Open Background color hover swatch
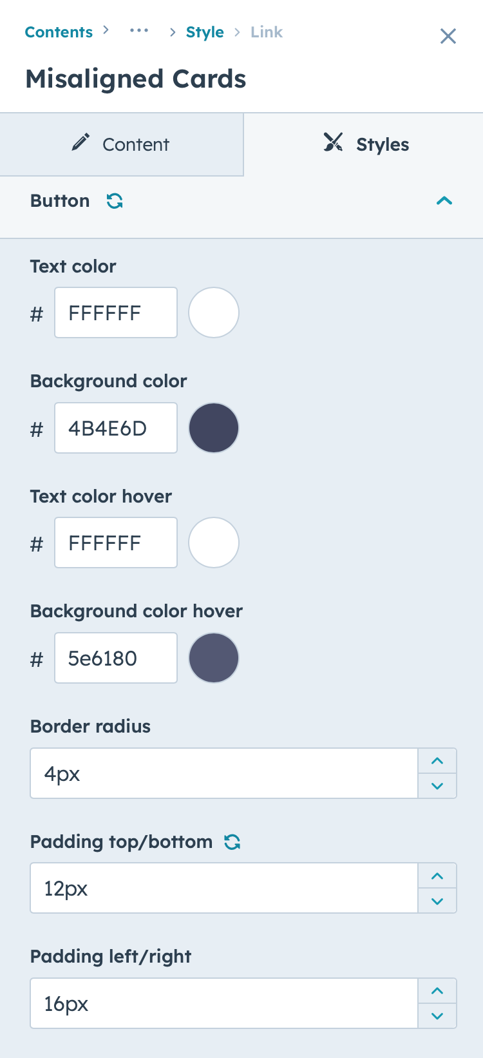The image size is (483, 1058). 214,658
